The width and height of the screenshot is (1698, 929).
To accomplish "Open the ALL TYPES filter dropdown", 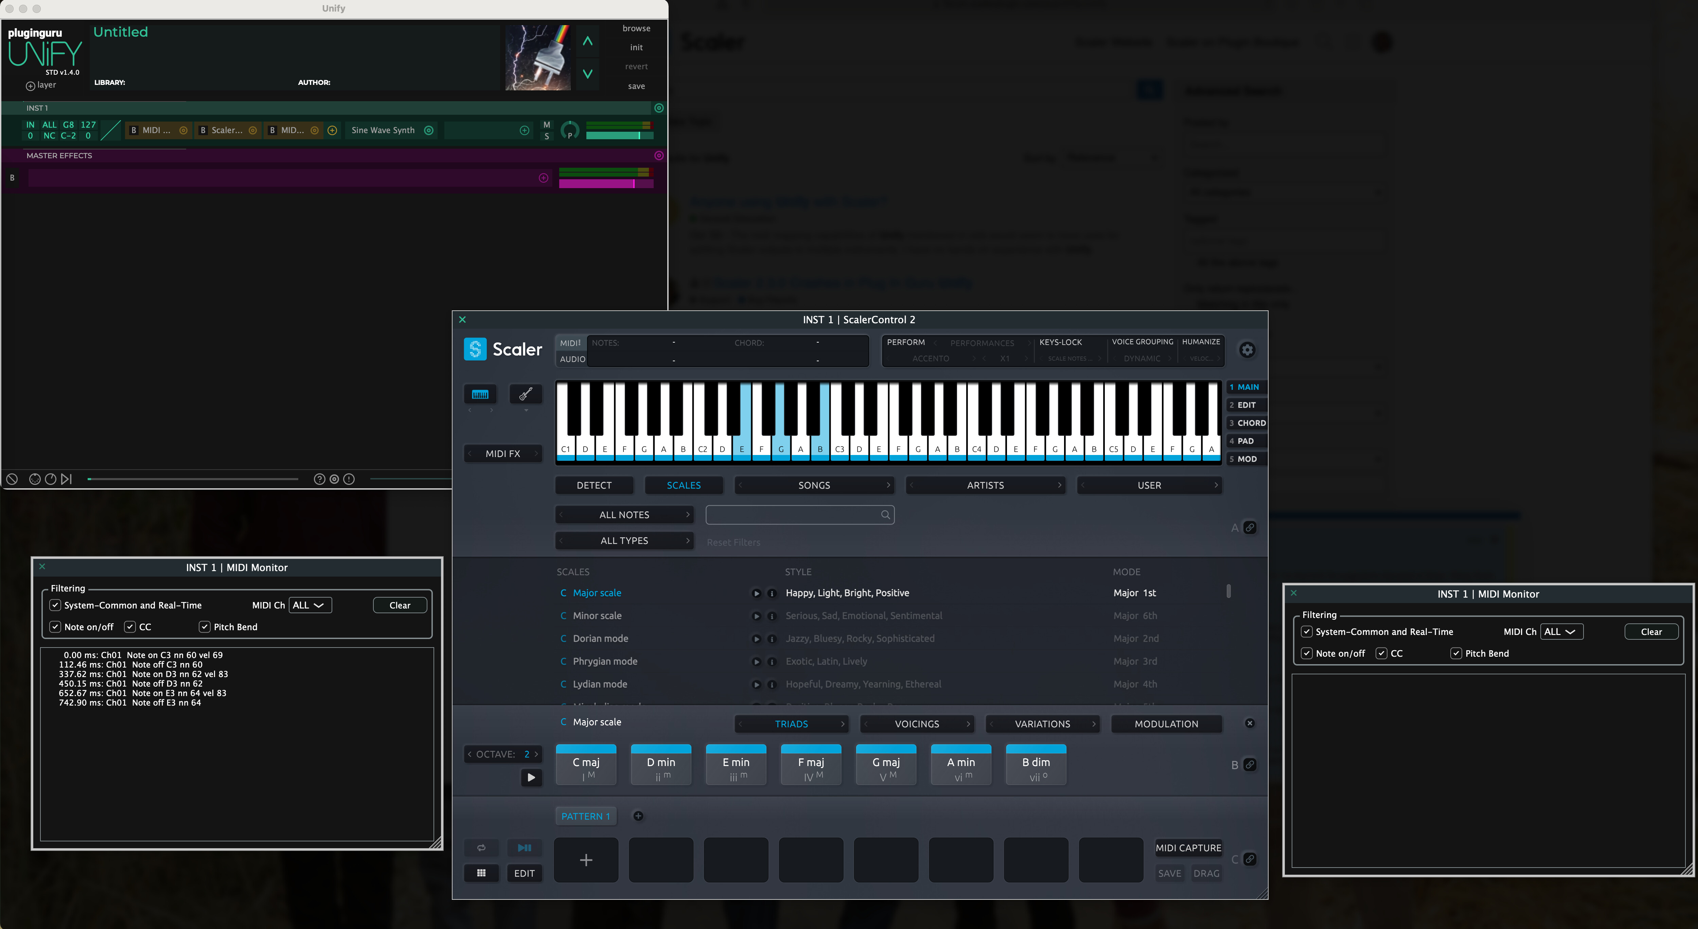I will [x=624, y=540].
